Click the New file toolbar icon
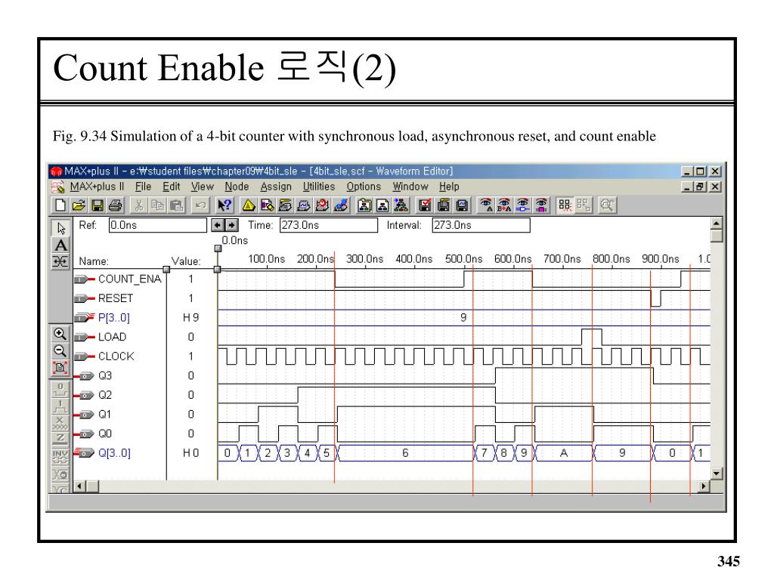 60,205
